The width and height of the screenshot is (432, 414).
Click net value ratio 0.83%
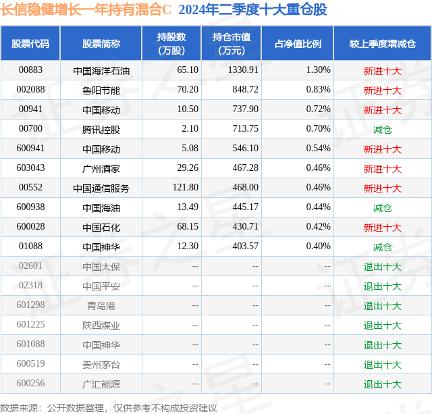pyautogui.click(x=318, y=90)
